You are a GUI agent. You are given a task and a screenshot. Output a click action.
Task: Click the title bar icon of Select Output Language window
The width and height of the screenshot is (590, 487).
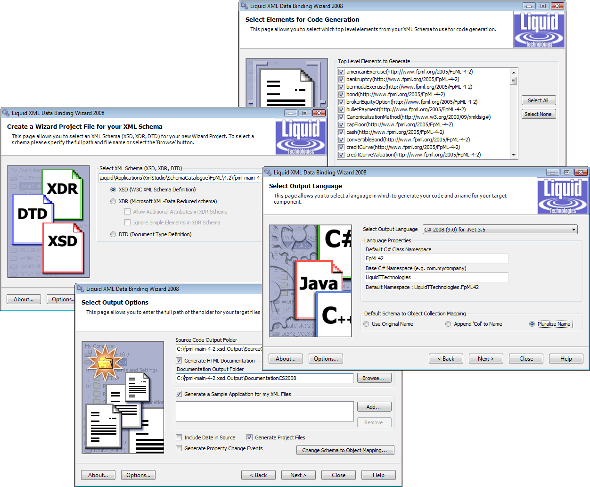(268, 173)
